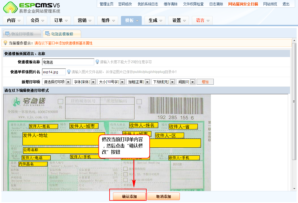Open the 字体[宋体] font dropdown
298x203 pixels.
click(x=84, y=82)
